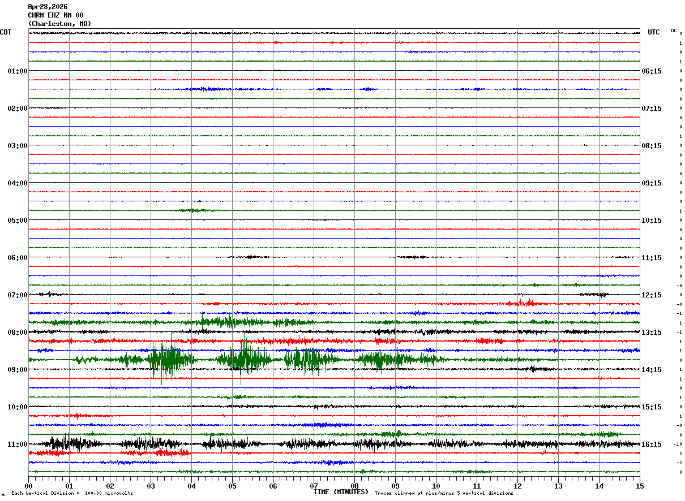Select the station code CHRM EHZ NM 00
Screen dimensions: 685x501
55,15
